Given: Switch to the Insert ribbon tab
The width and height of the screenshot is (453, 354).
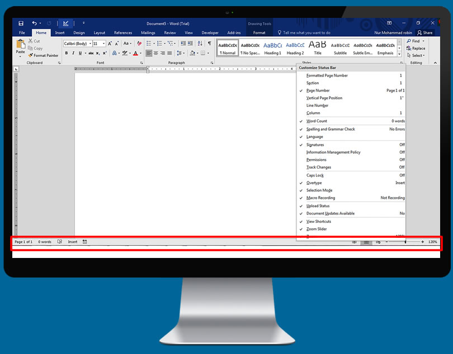Looking at the screenshot, I should pyautogui.click(x=60, y=33).
